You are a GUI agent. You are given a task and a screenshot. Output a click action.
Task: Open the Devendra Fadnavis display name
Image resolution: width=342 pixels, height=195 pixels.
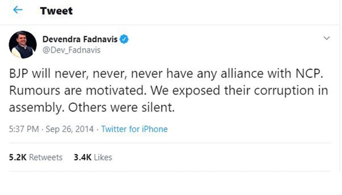[x=80, y=39]
